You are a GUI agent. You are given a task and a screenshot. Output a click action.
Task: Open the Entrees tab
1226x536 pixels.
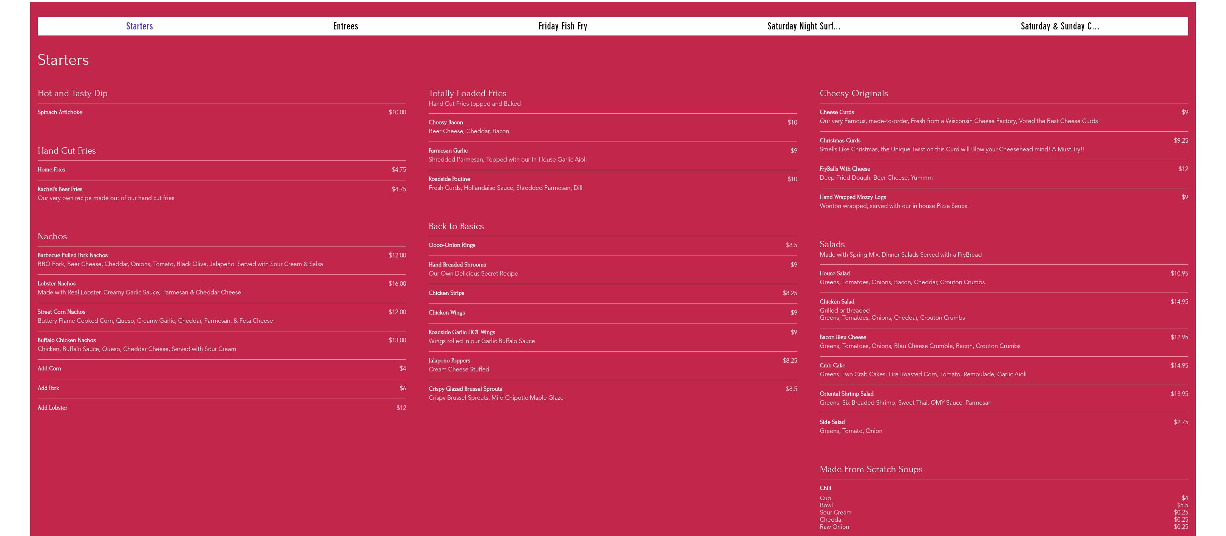point(345,26)
